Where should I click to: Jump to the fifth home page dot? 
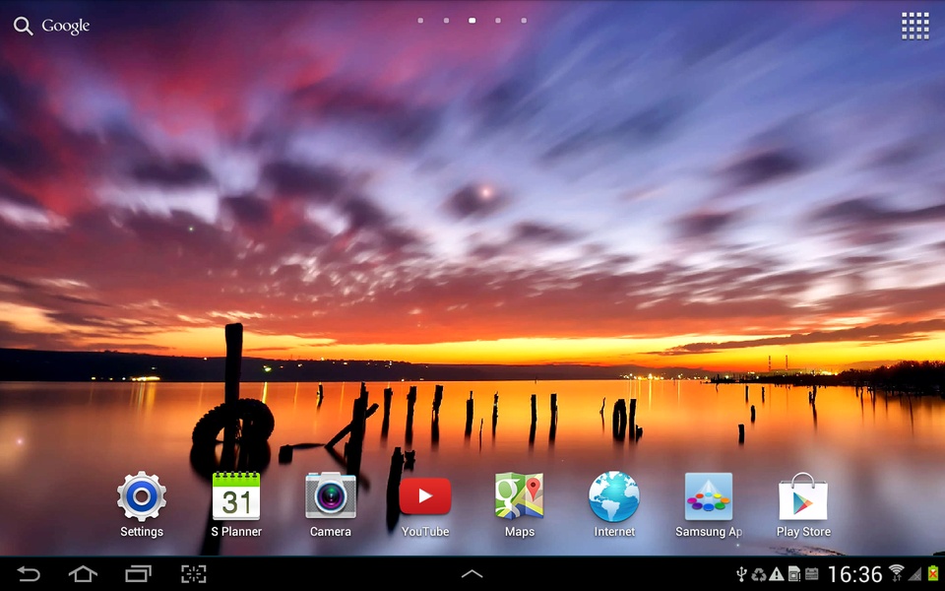coord(524,21)
